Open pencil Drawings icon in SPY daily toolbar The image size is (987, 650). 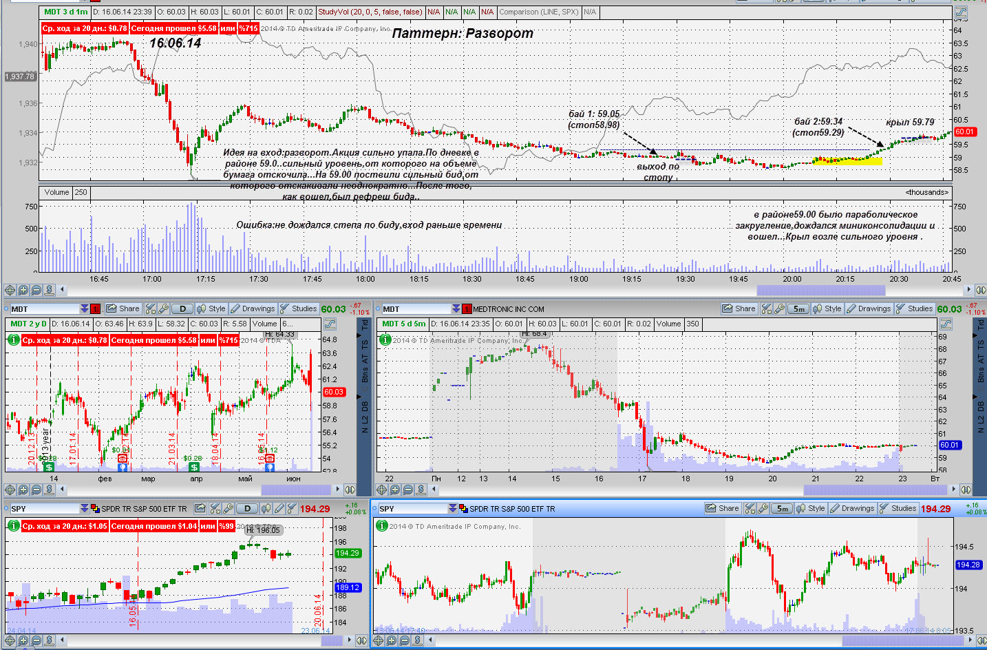click(x=279, y=508)
